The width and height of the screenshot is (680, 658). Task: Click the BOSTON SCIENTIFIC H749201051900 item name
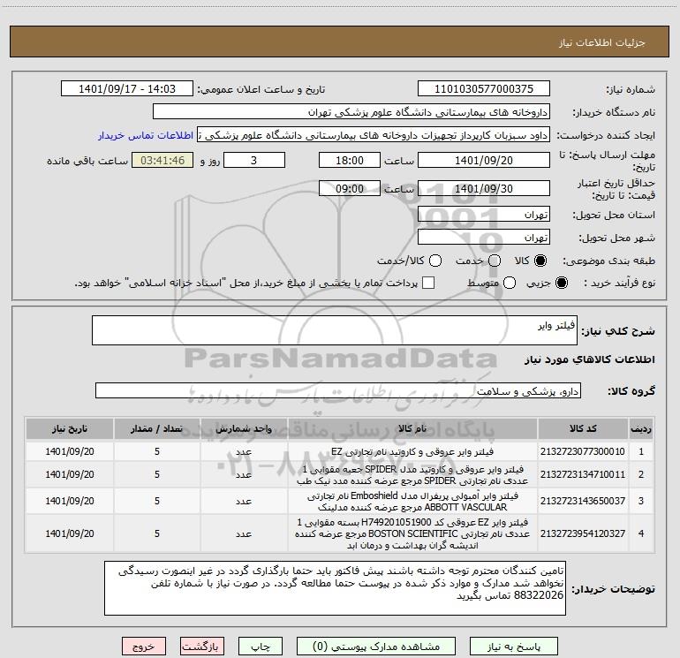tap(412, 533)
